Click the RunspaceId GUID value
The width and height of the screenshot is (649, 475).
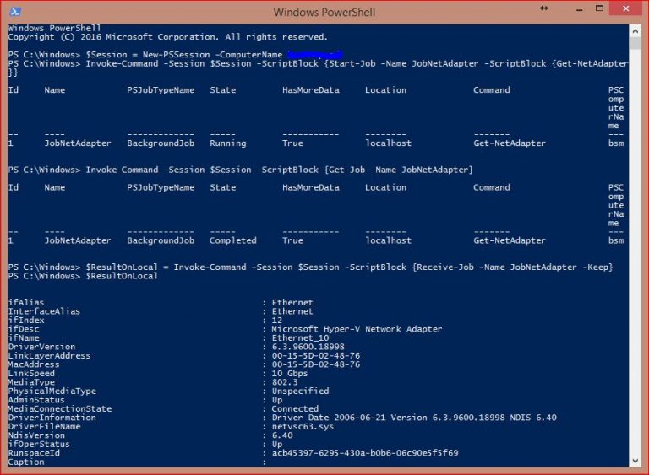(365, 453)
